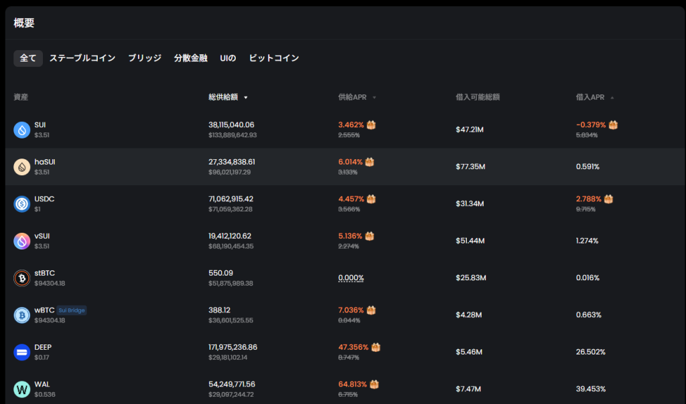
Task: Click the Sui Bridge badge on wBTC
Action: (72, 310)
